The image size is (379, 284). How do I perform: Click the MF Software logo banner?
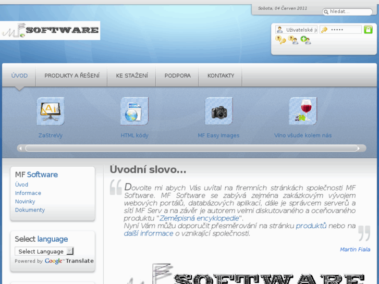[50, 30]
